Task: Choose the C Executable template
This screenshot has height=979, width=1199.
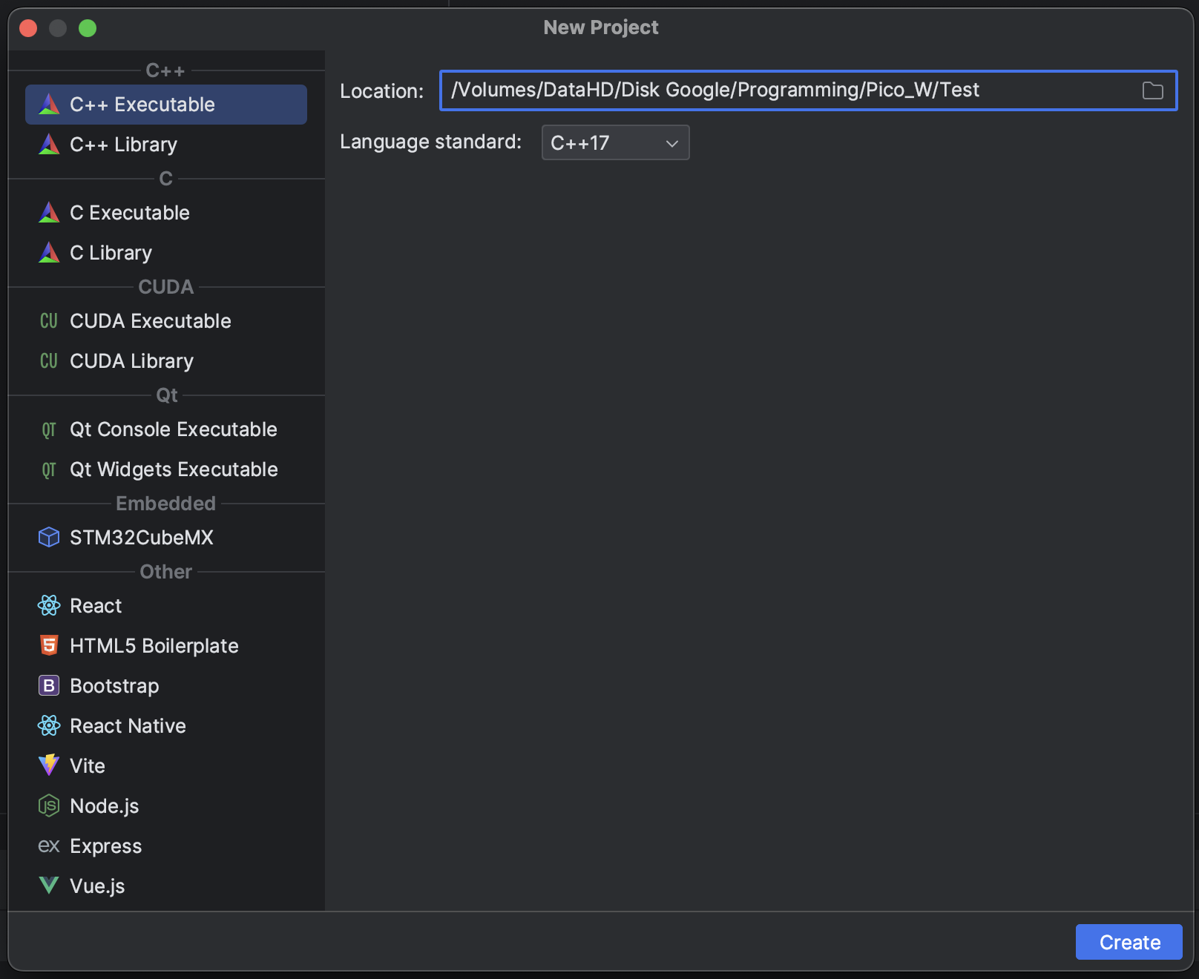Action: pos(166,213)
